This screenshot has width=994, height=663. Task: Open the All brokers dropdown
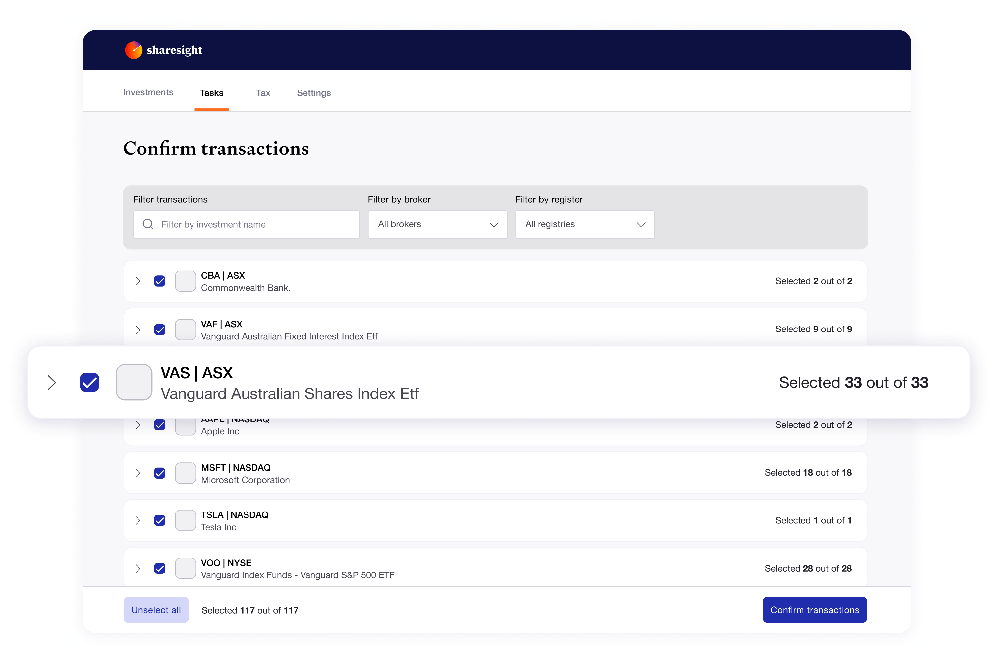coord(437,224)
